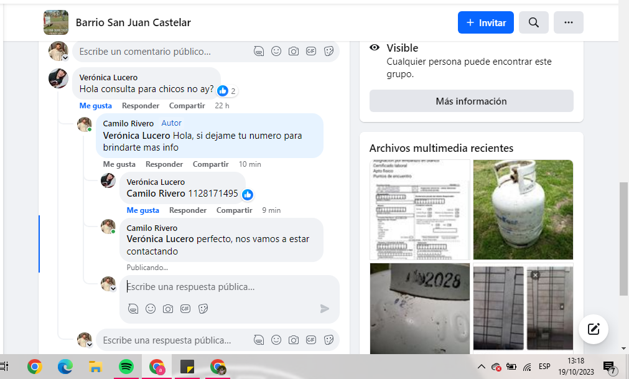Show hidden system tray icons chevron

pyautogui.click(x=482, y=367)
